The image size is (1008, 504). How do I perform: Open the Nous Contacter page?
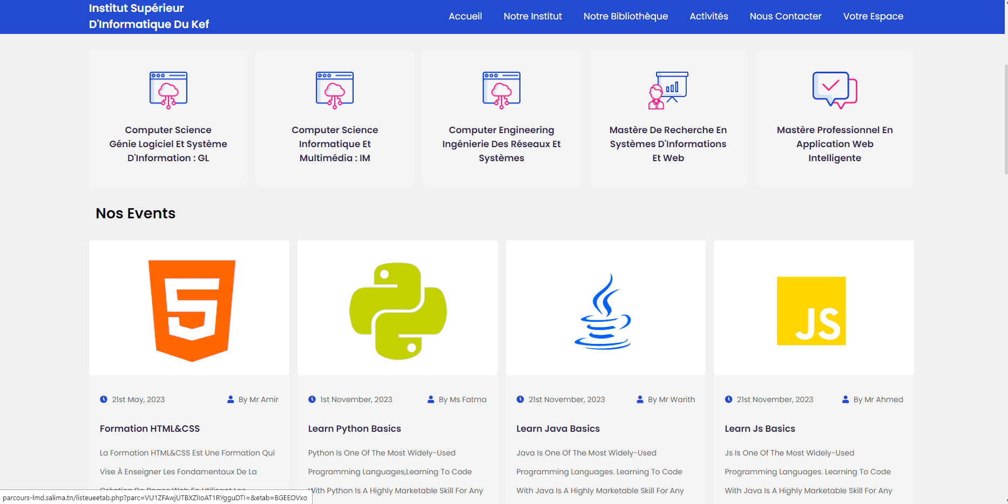coord(786,16)
